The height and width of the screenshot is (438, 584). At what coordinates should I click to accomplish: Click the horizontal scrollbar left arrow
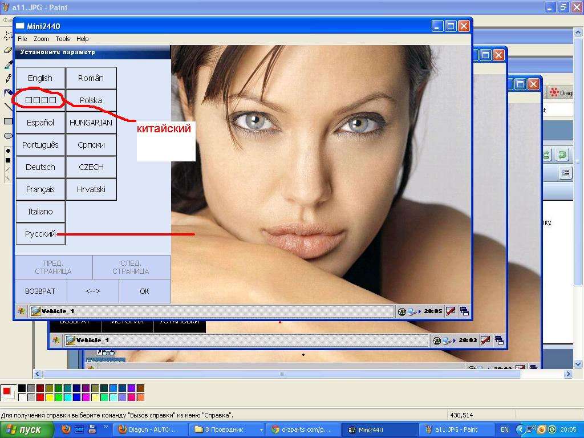(37, 374)
